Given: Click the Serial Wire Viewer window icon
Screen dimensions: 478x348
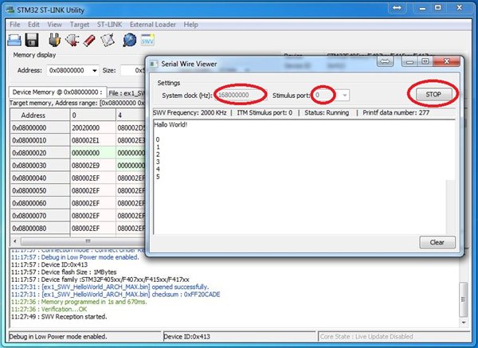Looking at the screenshot, I should coord(153,64).
